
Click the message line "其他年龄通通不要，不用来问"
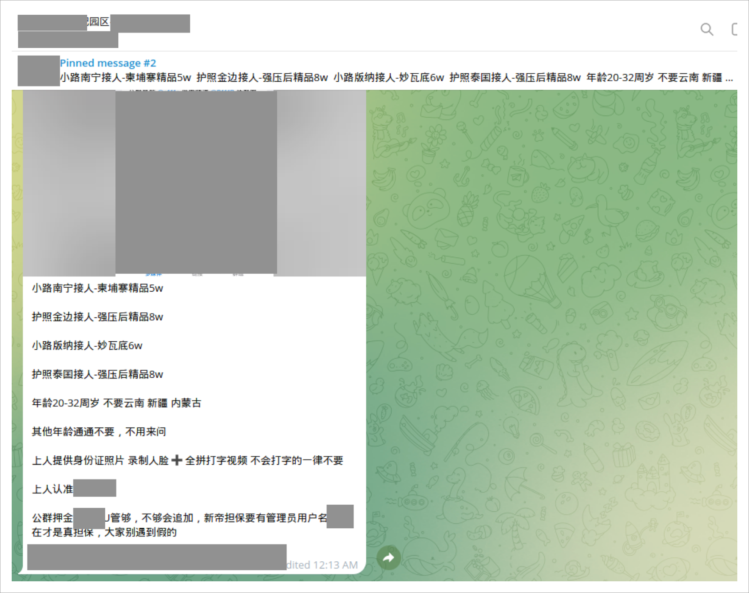(x=99, y=432)
